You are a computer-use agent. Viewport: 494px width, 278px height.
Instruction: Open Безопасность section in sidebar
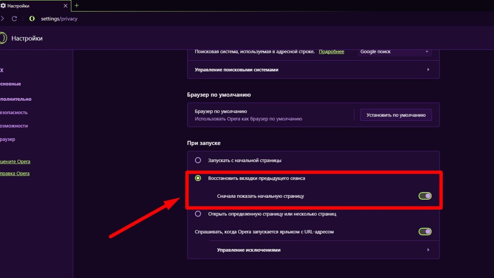(x=14, y=112)
